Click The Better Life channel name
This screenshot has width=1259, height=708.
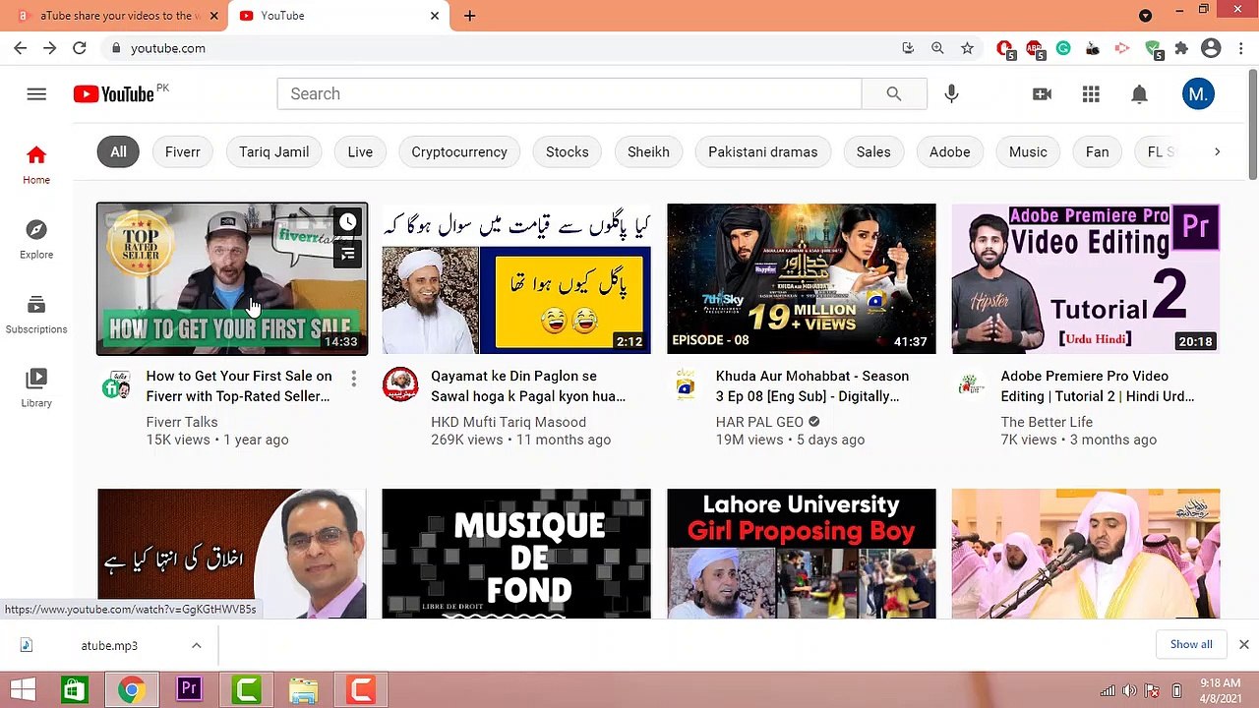pyautogui.click(x=1047, y=422)
